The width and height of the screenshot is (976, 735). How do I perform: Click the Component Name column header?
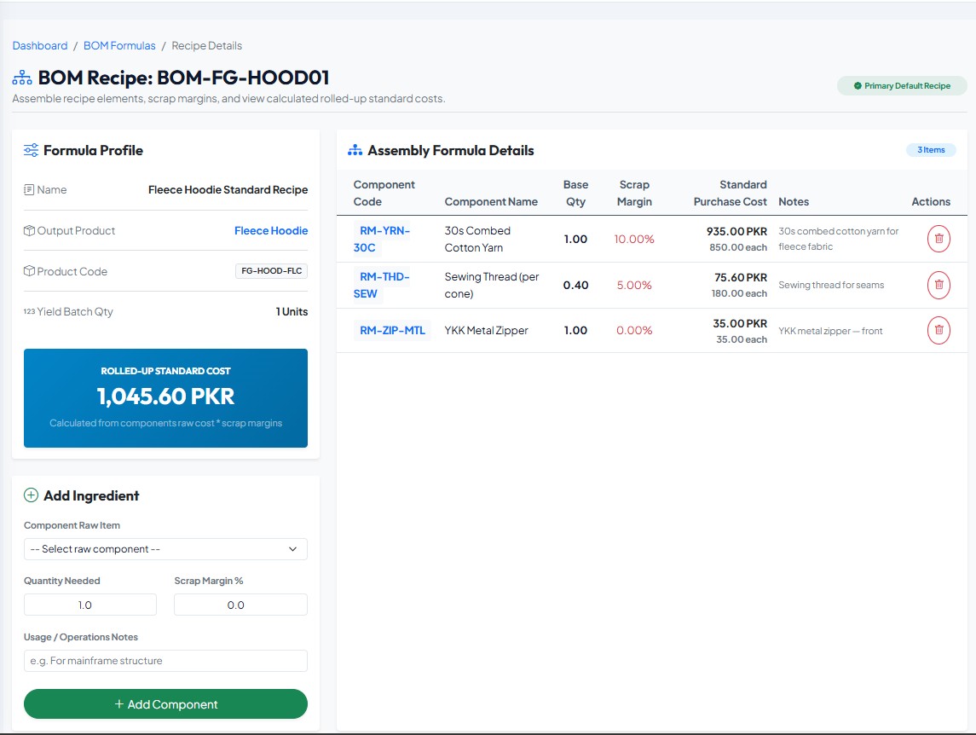(491, 202)
